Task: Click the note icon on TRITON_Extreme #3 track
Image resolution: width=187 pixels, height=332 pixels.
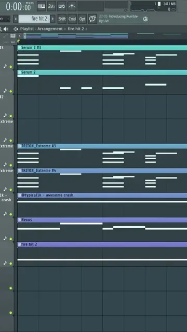Action: [5, 164]
